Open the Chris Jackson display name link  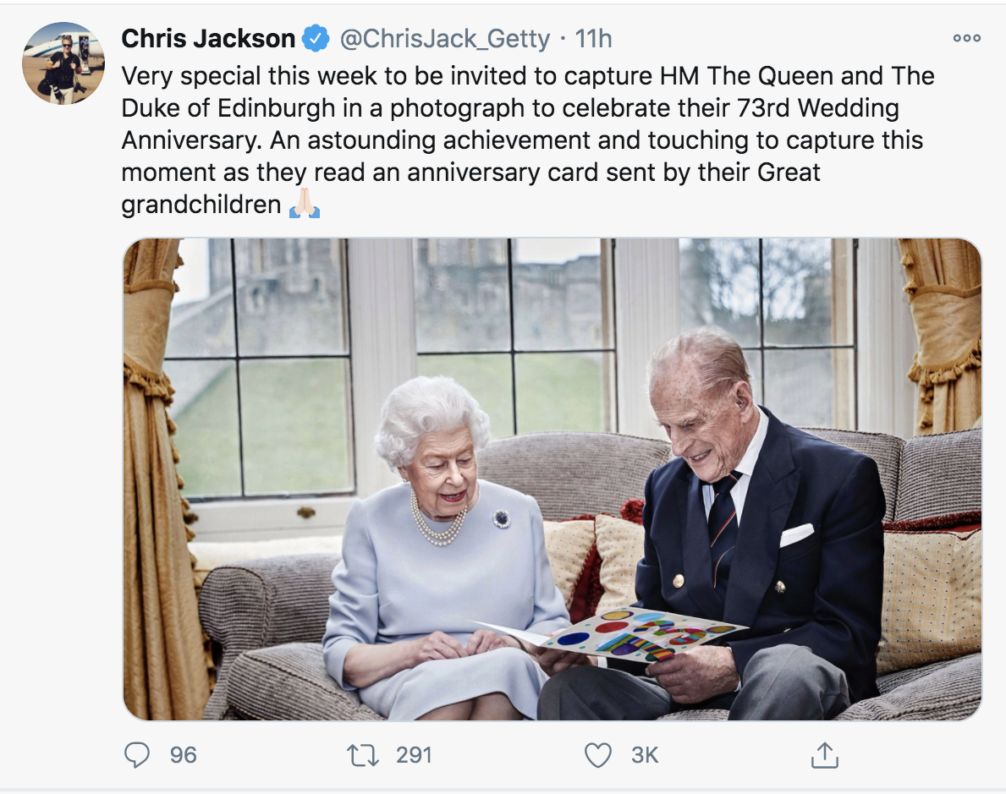(208, 38)
